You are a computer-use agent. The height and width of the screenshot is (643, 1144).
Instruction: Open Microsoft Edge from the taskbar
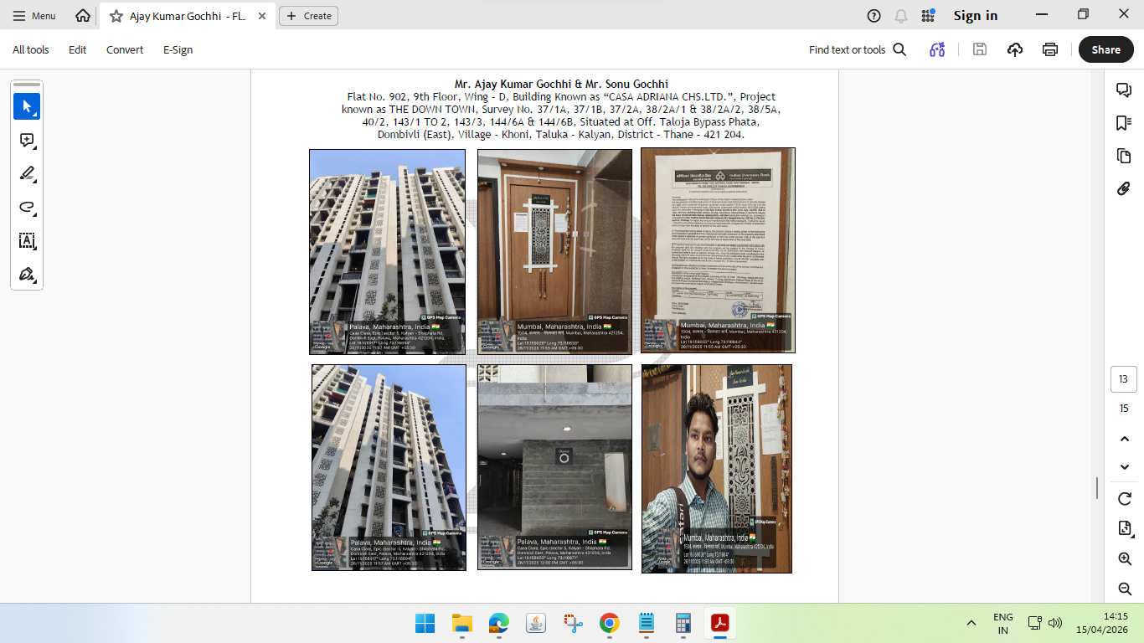click(499, 623)
